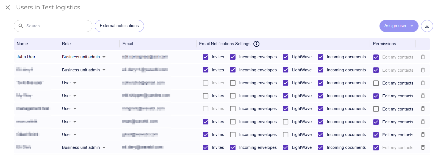Viewport: 446px width, 163px height.
Task: Click the trash icon in the fifth row
Action: [423, 109]
